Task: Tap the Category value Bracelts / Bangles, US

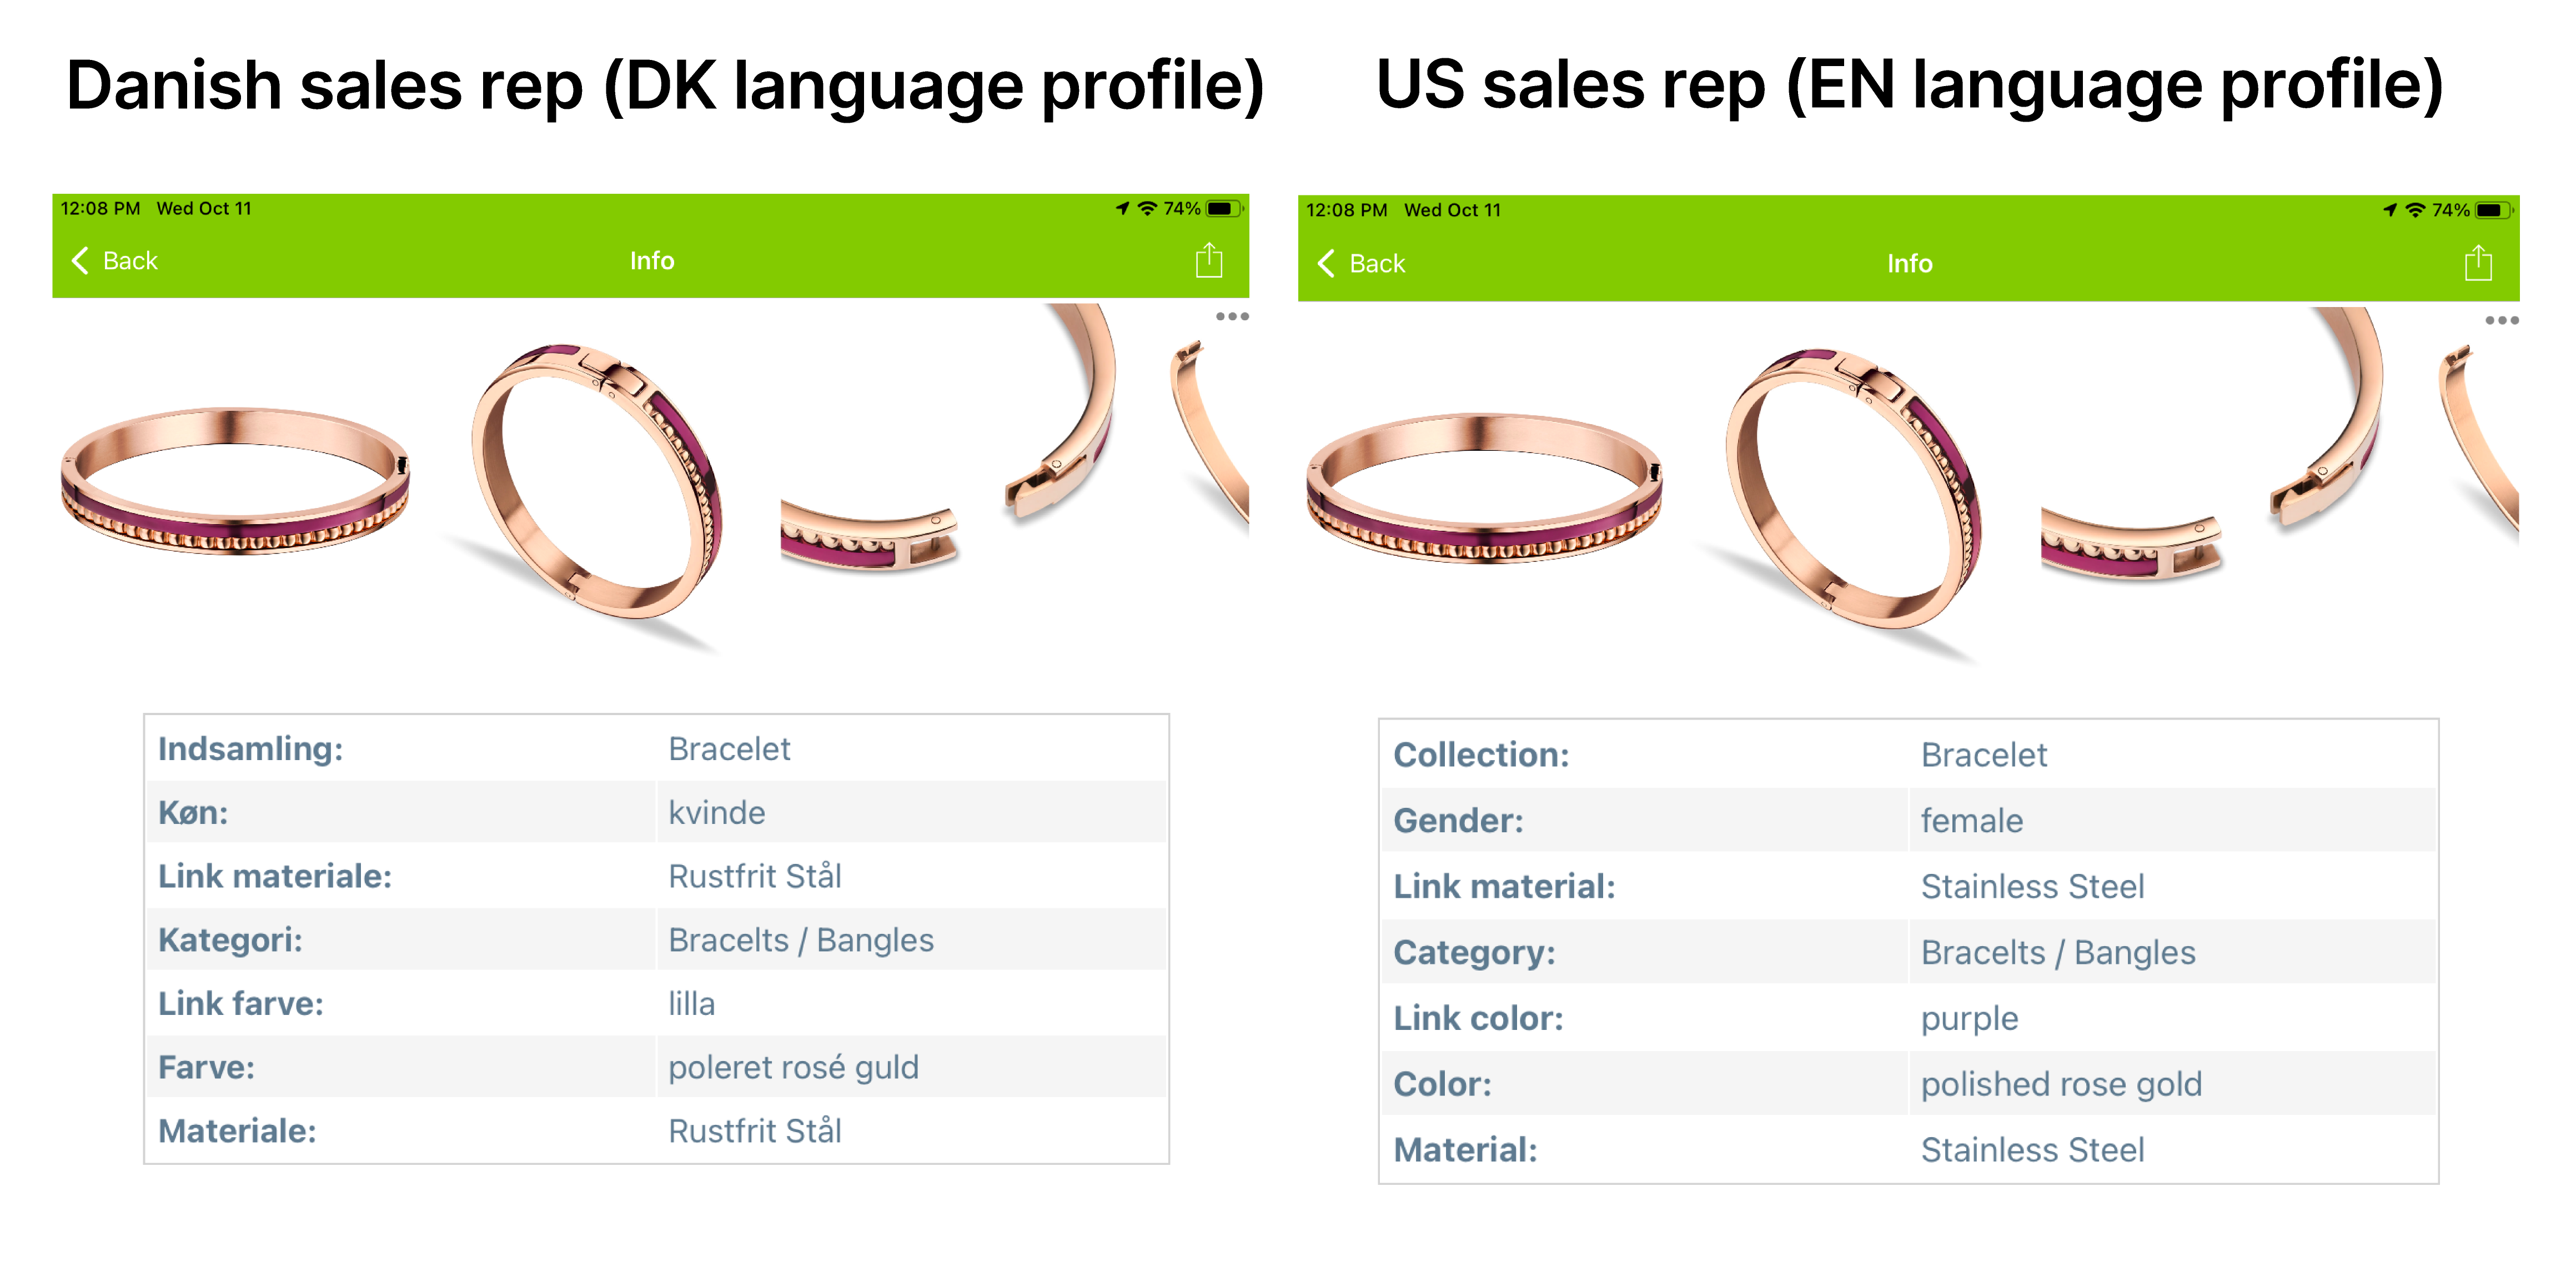Action: pos(2058,953)
